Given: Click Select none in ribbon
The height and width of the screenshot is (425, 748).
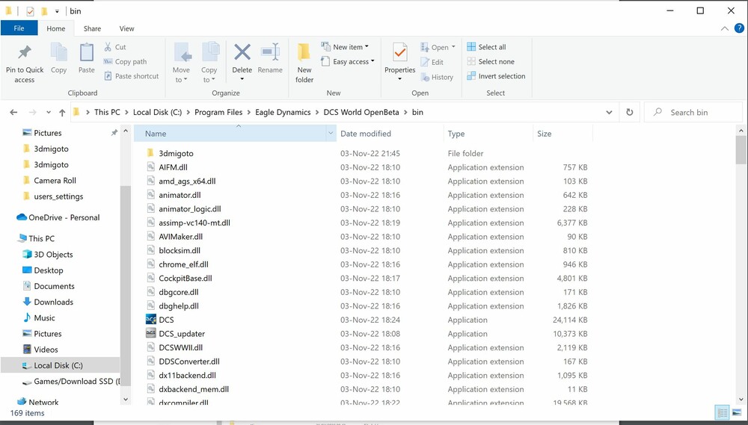Looking at the screenshot, I should pos(491,61).
